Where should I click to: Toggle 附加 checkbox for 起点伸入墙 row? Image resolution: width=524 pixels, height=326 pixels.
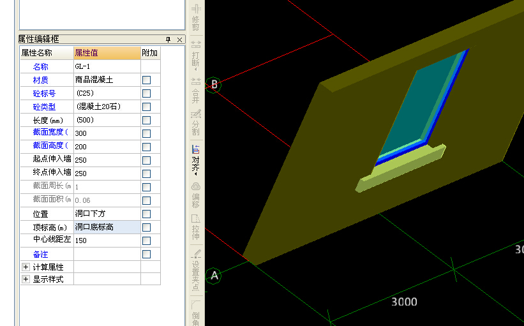[x=146, y=160]
